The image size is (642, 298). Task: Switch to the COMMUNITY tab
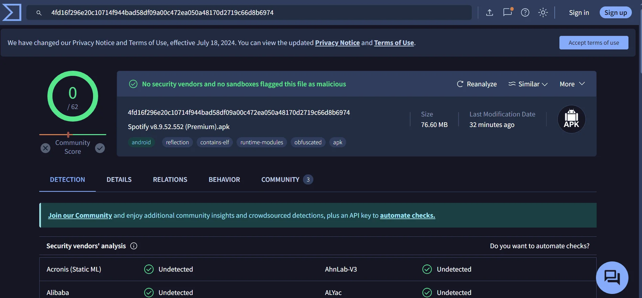287,179
